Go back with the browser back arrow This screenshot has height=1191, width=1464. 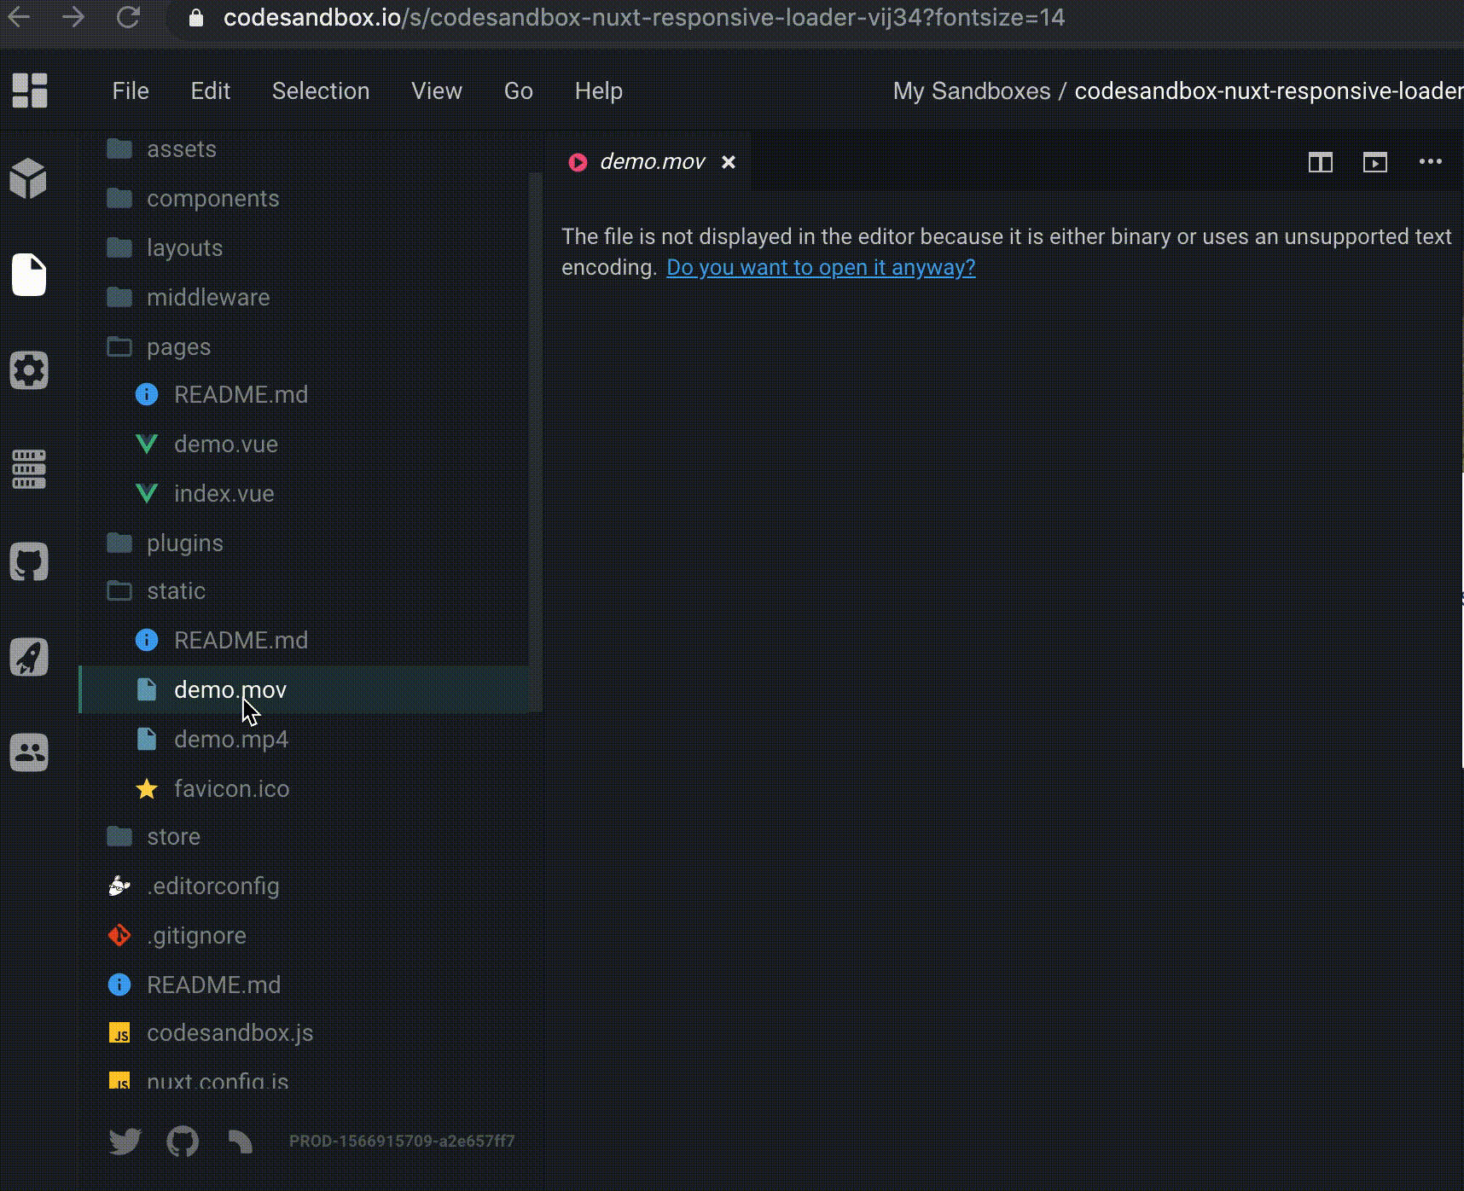click(19, 17)
